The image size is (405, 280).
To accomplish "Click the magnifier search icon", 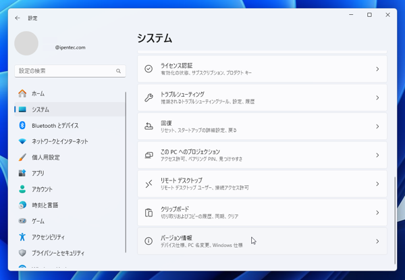I will pyautogui.click(x=118, y=71).
